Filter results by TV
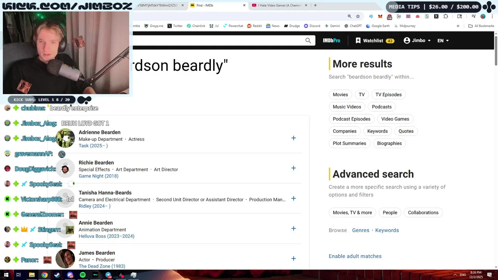This screenshot has width=498, height=280. [362, 94]
